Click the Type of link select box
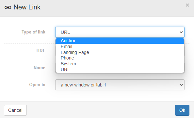Image resolution: width=194 pixels, height=118 pixels. point(120,32)
